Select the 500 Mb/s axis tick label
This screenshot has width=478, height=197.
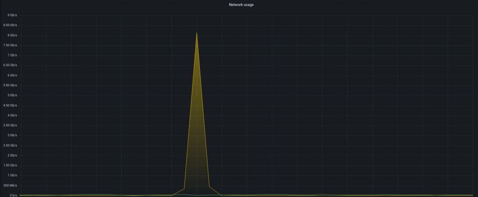pyautogui.click(x=9, y=186)
